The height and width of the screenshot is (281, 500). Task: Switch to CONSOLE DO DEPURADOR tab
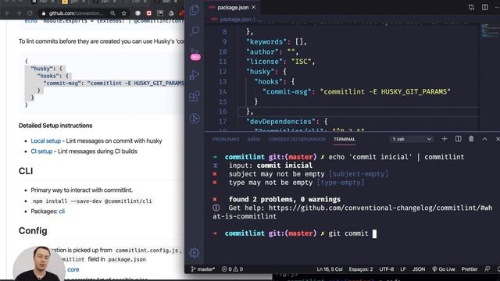pyautogui.click(x=297, y=139)
